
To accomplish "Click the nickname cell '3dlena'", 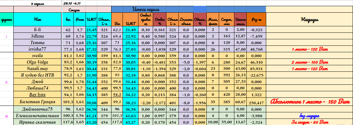I will click(x=38, y=36).
